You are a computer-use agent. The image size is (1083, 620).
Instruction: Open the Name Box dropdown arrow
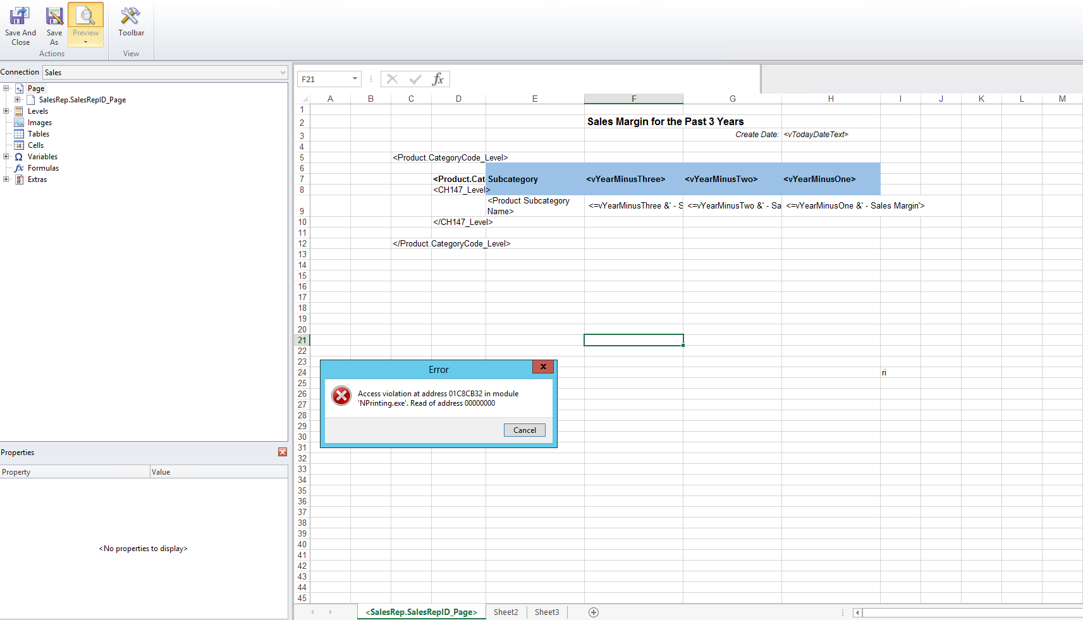355,79
